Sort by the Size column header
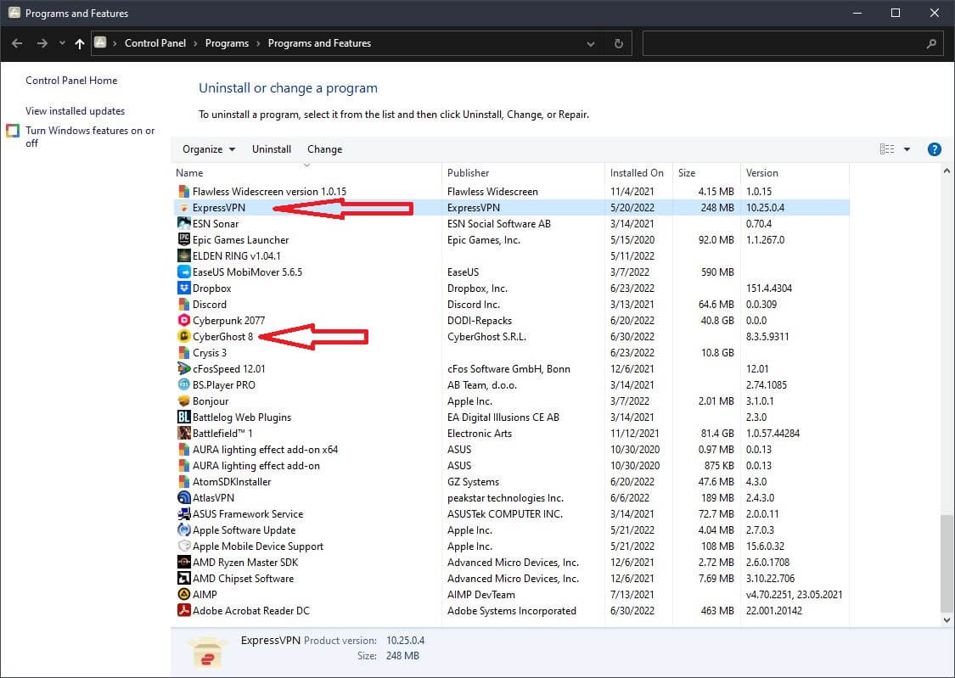The height and width of the screenshot is (678, 955). coord(706,173)
